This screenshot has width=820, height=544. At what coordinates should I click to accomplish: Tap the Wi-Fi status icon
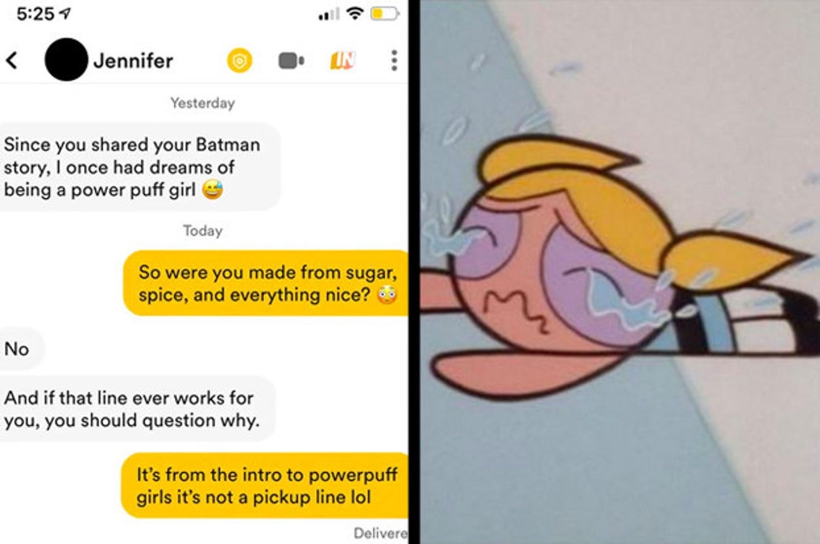point(355,13)
